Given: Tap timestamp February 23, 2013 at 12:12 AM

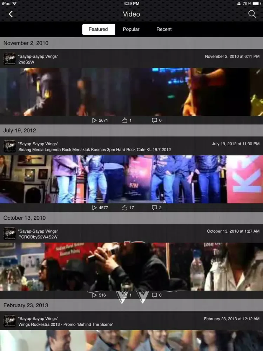Looking at the screenshot, I should click(232, 319).
